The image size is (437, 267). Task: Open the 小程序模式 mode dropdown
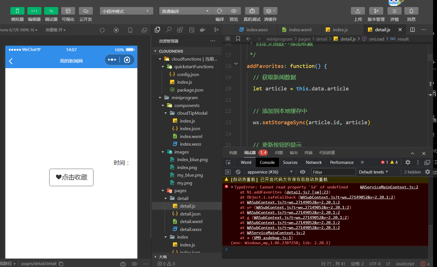click(126, 11)
